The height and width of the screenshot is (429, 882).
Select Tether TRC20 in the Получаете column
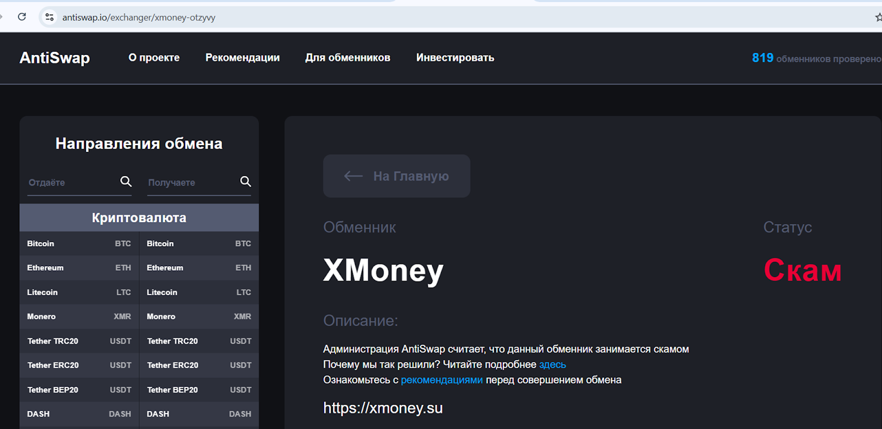coord(199,341)
